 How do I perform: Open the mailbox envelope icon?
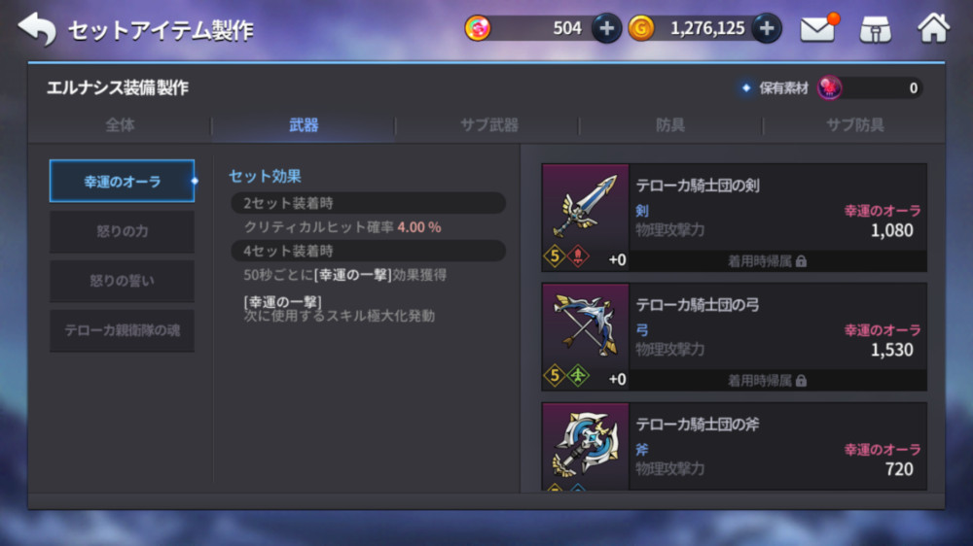click(x=819, y=28)
